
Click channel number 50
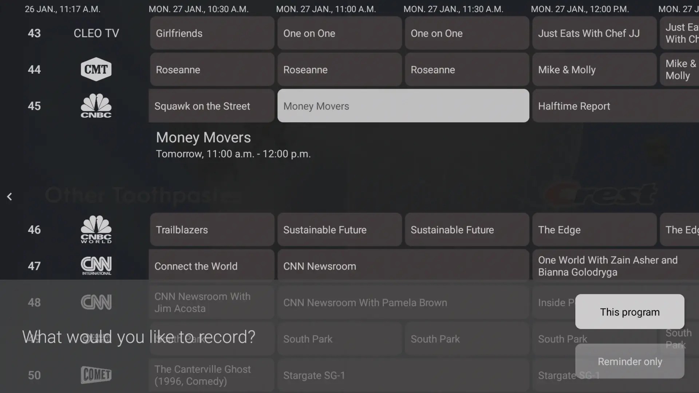click(34, 375)
